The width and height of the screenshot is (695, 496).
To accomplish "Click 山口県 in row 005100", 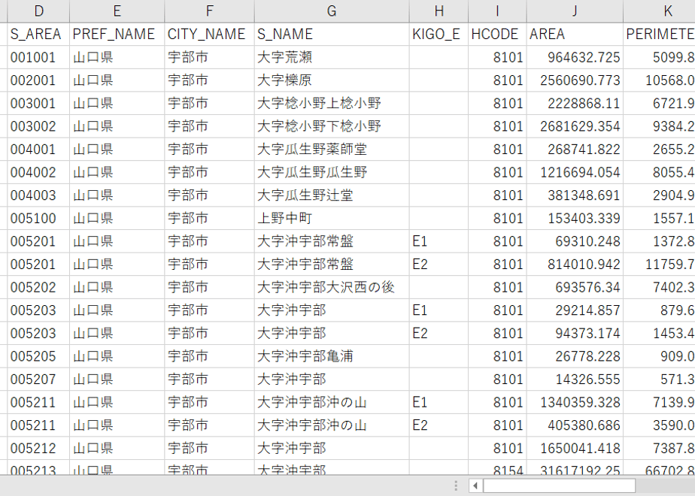I will coord(117,219).
